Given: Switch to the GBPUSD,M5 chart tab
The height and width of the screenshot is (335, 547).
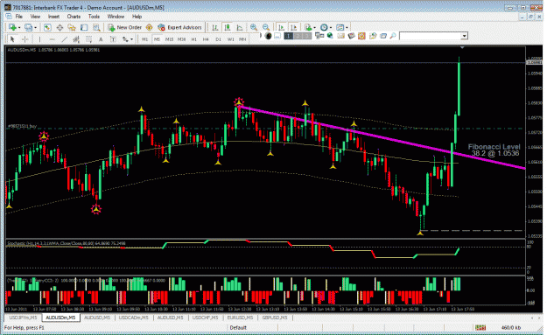Looking at the screenshot, I should point(275,318).
